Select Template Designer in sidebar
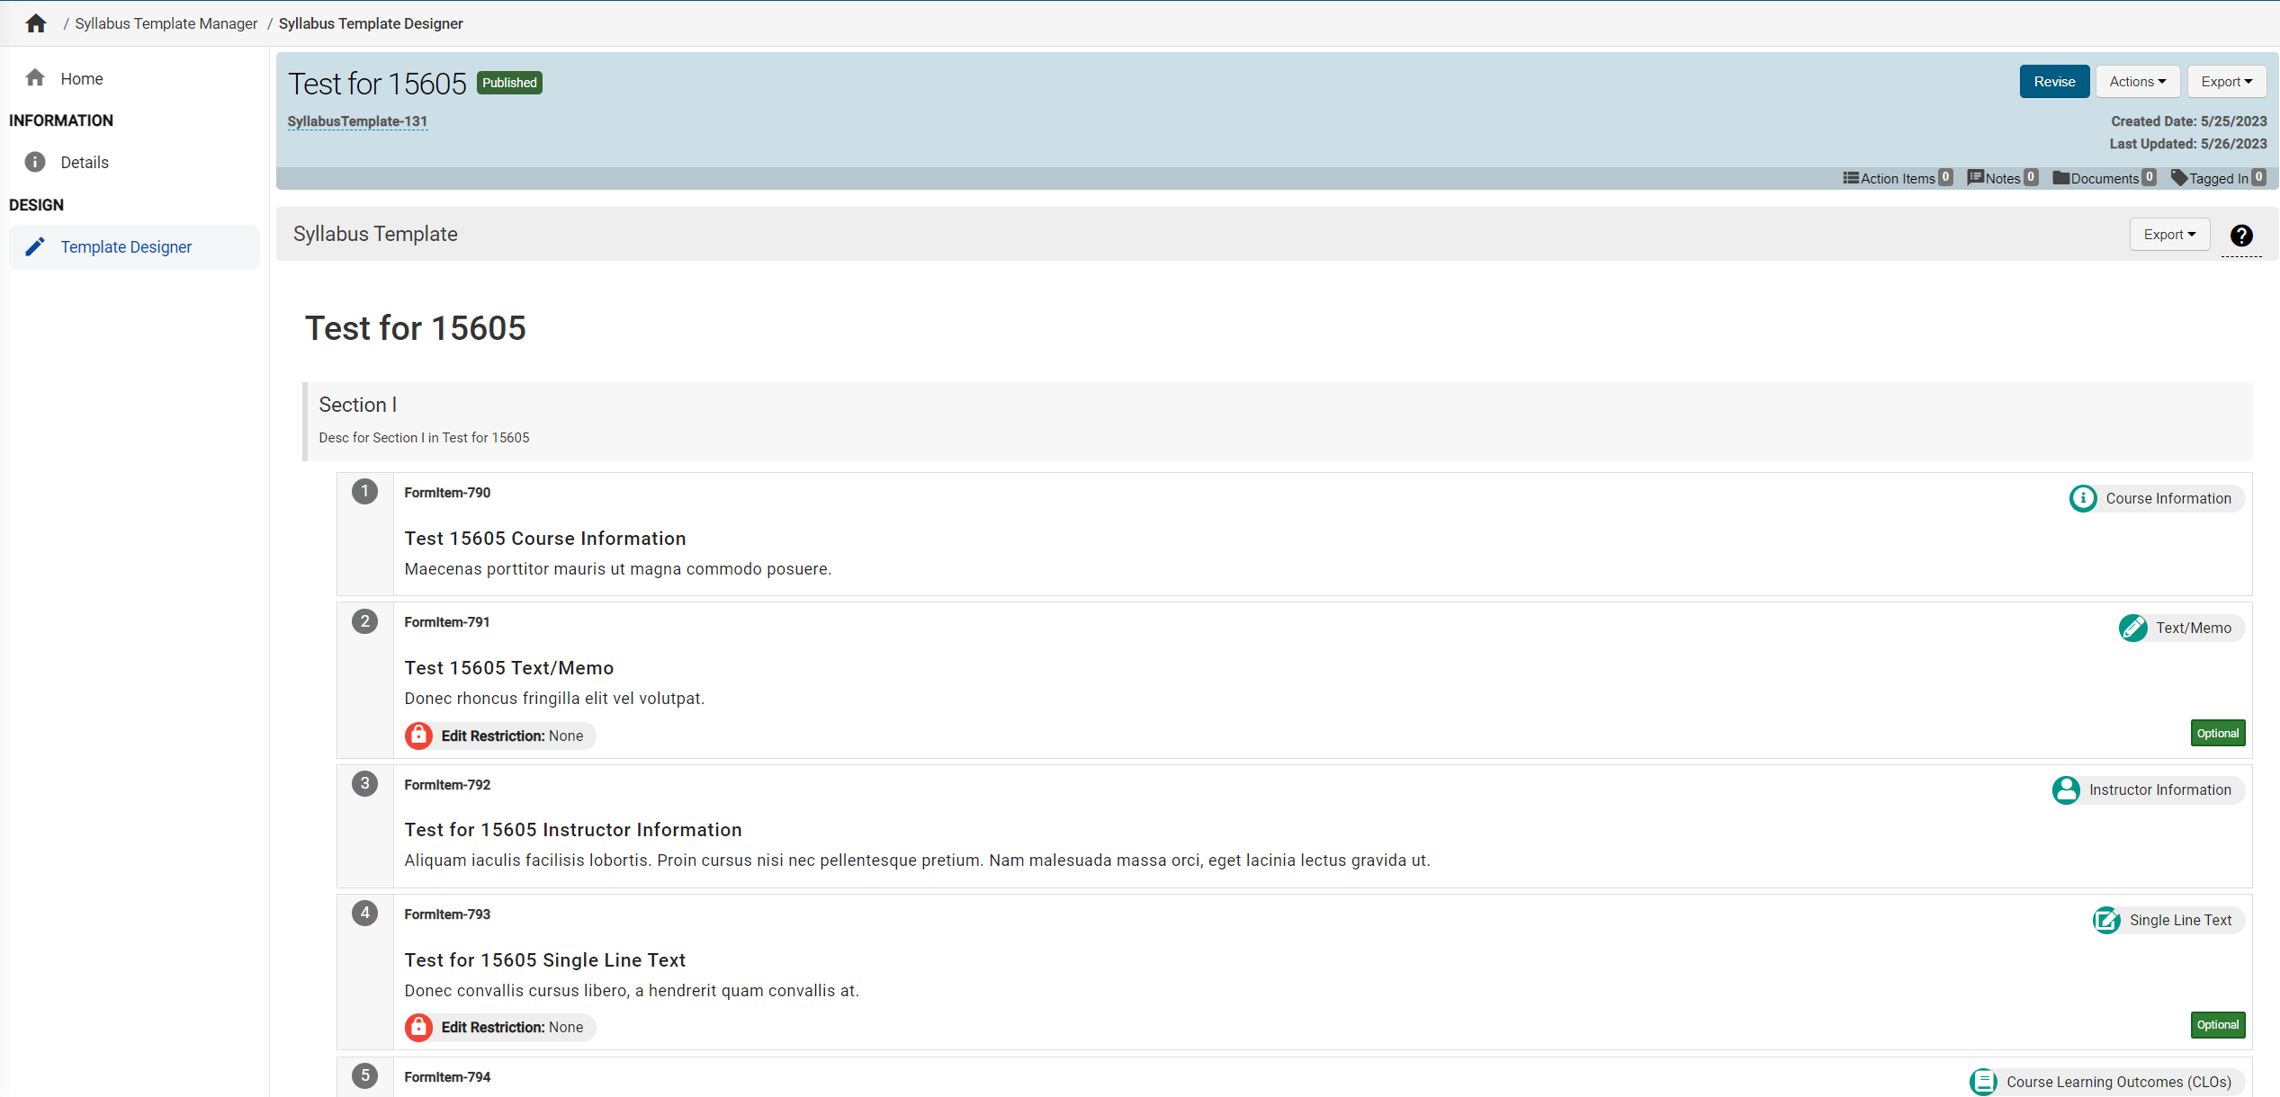This screenshot has height=1097, width=2280. pyautogui.click(x=126, y=247)
